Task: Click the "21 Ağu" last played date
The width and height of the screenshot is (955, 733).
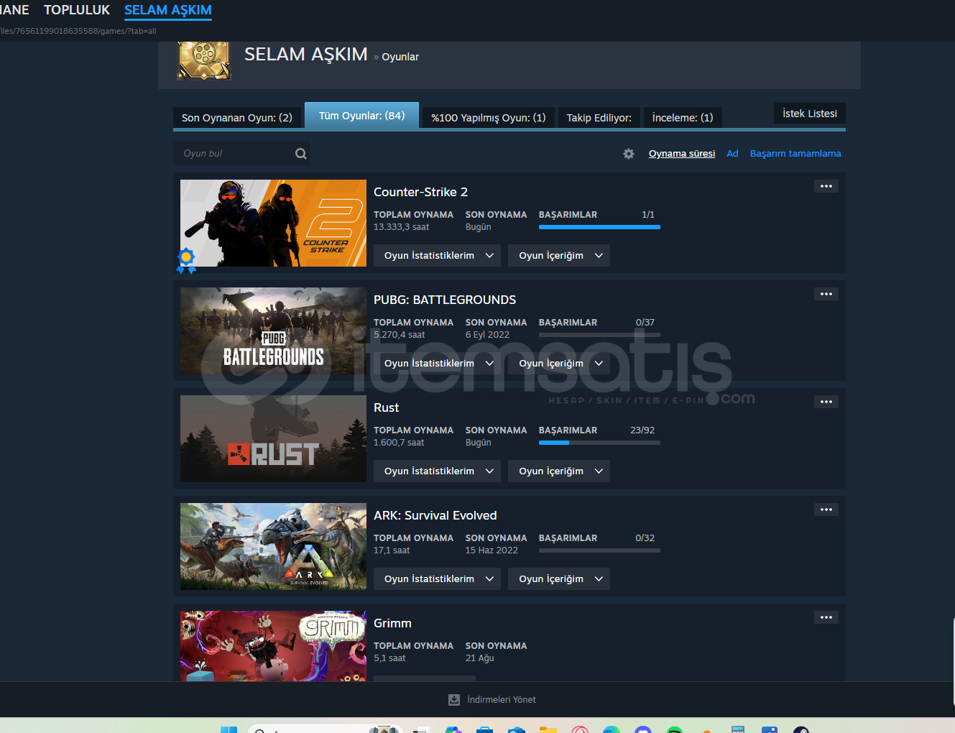Action: pyautogui.click(x=480, y=658)
